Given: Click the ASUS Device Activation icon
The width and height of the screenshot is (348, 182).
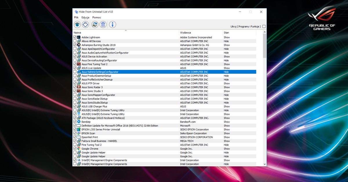Looking at the screenshot, I should [x=79, y=57].
